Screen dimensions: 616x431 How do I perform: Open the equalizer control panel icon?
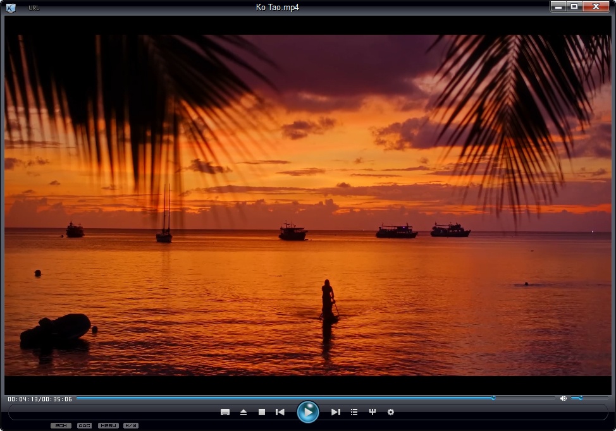pos(373,412)
